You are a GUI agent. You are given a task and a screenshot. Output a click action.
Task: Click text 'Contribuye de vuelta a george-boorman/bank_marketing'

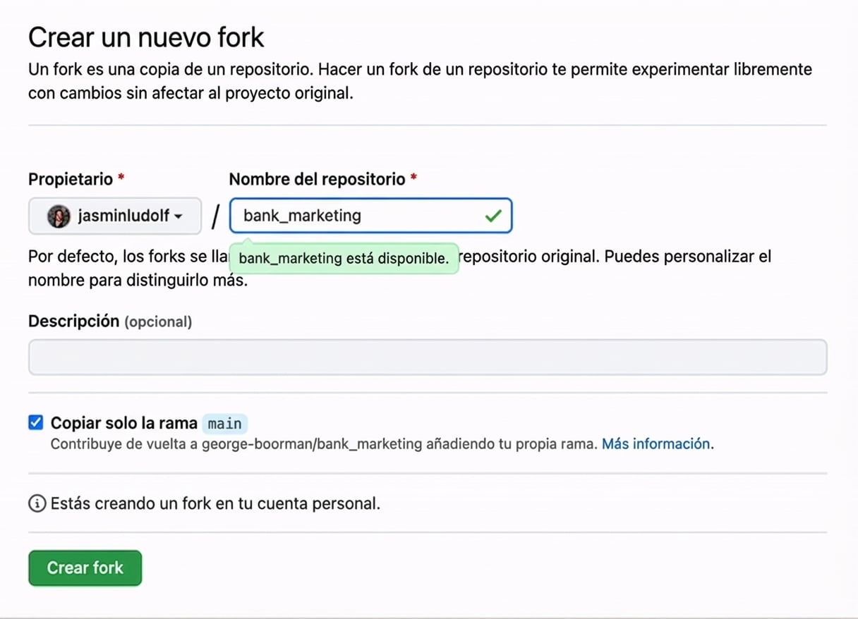tap(236, 444)
